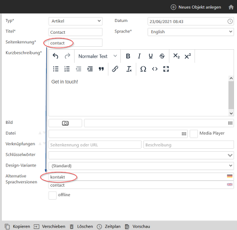237x230 pixels.
Task: Open the file browser grid icon in Datei row
Action: 184,134
